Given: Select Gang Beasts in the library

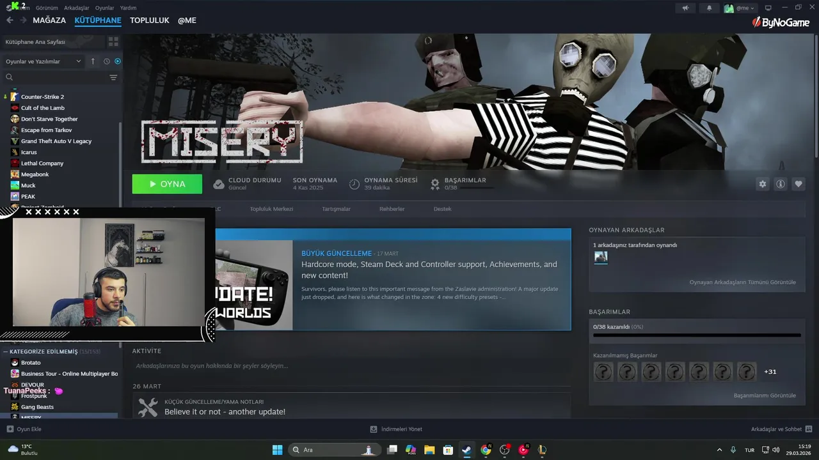Looking at the screenshot, I should click(x=37, y=407).
